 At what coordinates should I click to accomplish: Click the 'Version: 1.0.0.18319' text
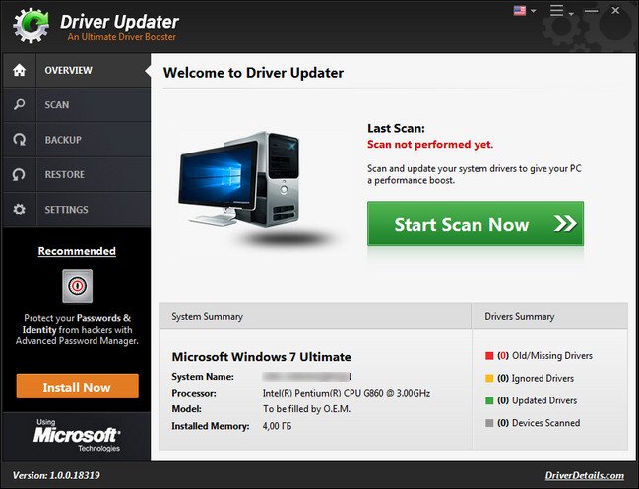56,475
